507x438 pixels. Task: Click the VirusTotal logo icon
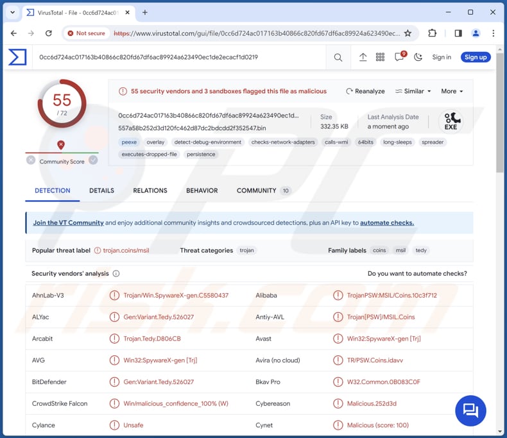coord(17,57)
